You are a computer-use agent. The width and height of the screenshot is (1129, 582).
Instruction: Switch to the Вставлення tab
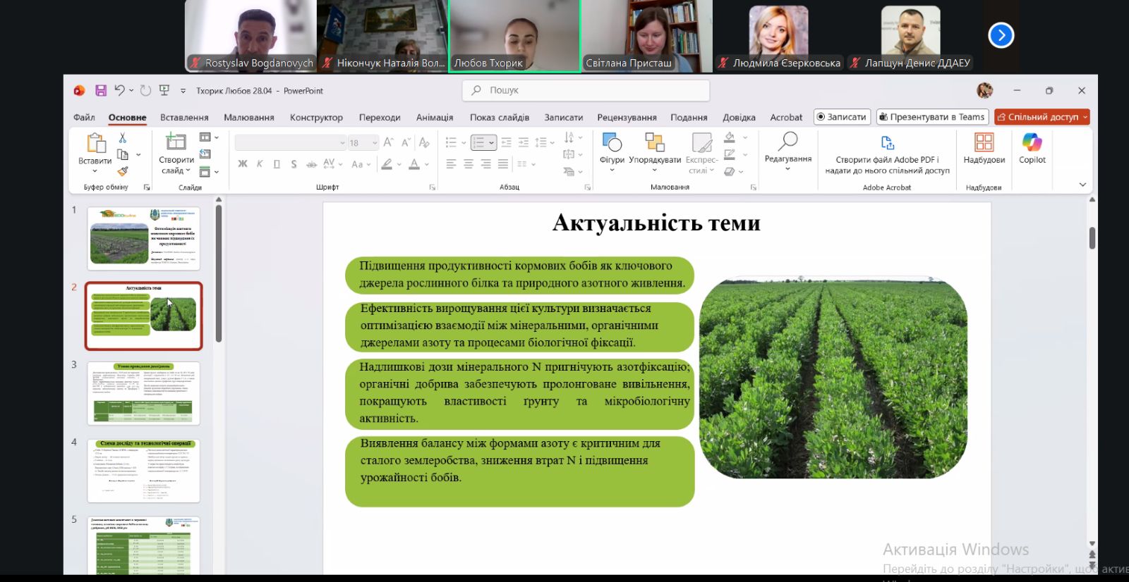click(184, 117)
